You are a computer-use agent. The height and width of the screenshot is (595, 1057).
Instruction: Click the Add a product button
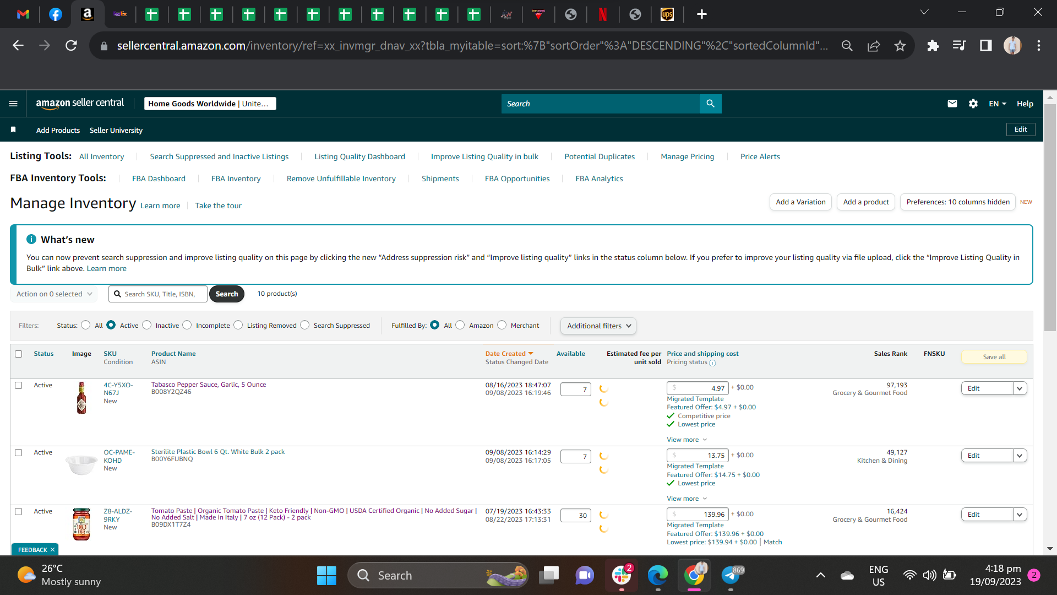866,202
